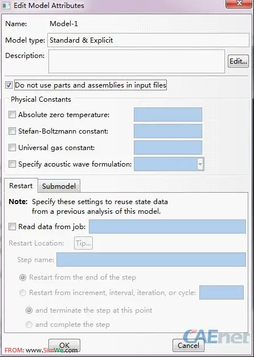
Task: Toggle Stefan-Boltzmann constant checkbox
Action: [12, 131]
